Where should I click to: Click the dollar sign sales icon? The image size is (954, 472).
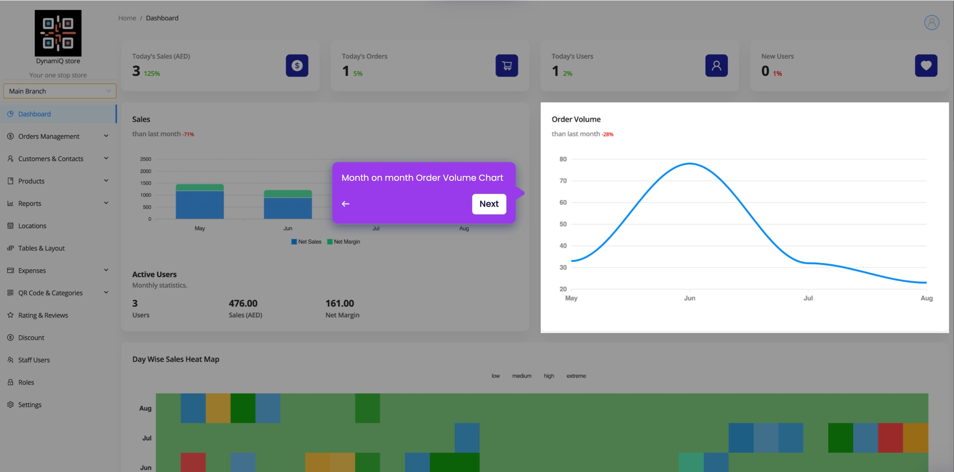(297, 65)
